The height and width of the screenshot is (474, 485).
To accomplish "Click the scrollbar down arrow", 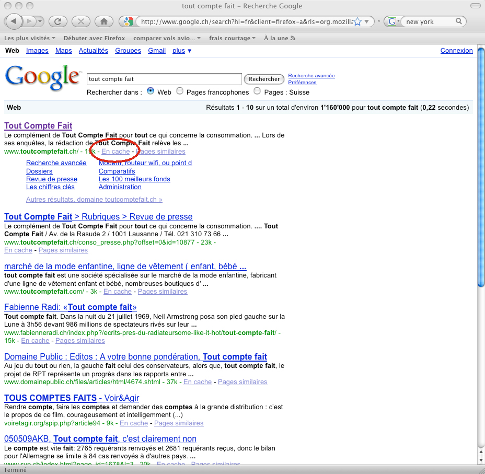I will click(x=481, y=460).
